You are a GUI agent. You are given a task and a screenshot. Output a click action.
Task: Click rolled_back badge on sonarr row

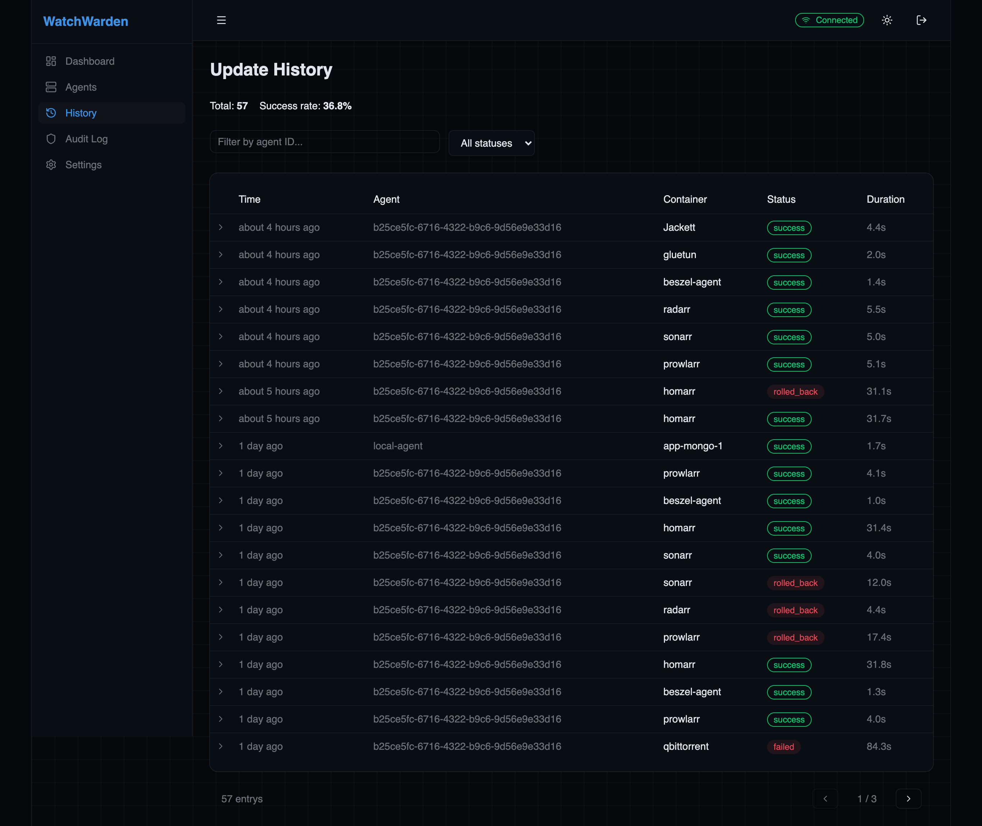click(x=795, y=583)
